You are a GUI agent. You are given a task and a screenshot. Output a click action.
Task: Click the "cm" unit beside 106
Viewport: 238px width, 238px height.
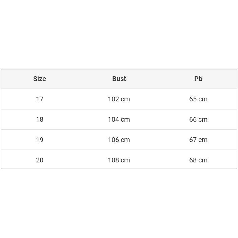pyautogui.click(x=125, y=140)
